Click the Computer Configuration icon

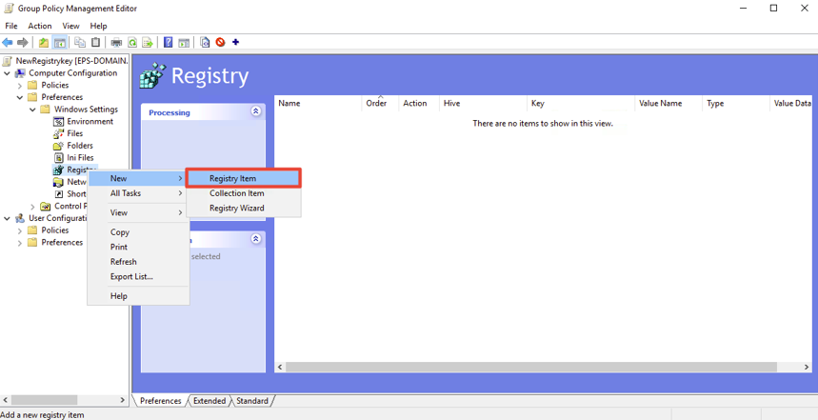click(x=20, y=73)
